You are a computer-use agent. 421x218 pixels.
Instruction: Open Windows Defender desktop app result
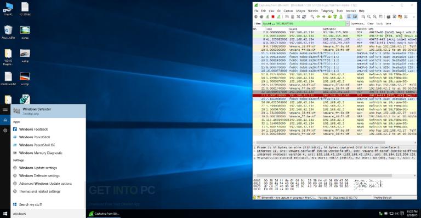[48, 111]
